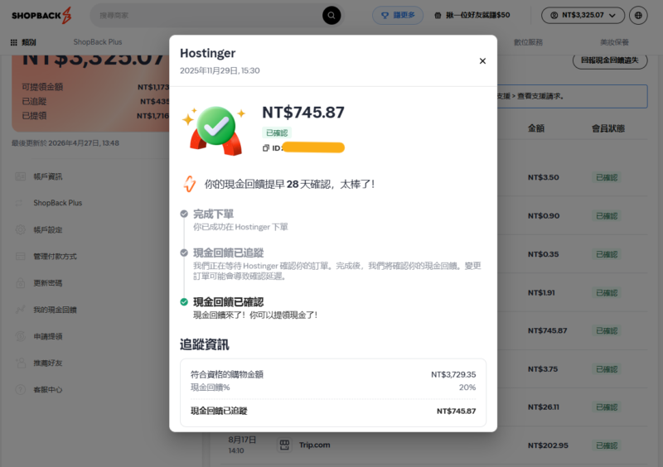Click the 回報現金回饋遺失 button

pyautogui.click(x=610, y=60)
